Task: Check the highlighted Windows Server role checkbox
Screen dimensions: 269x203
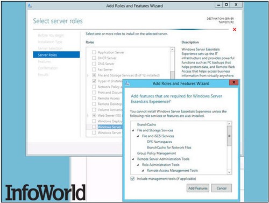Action: tap(94, 127)
